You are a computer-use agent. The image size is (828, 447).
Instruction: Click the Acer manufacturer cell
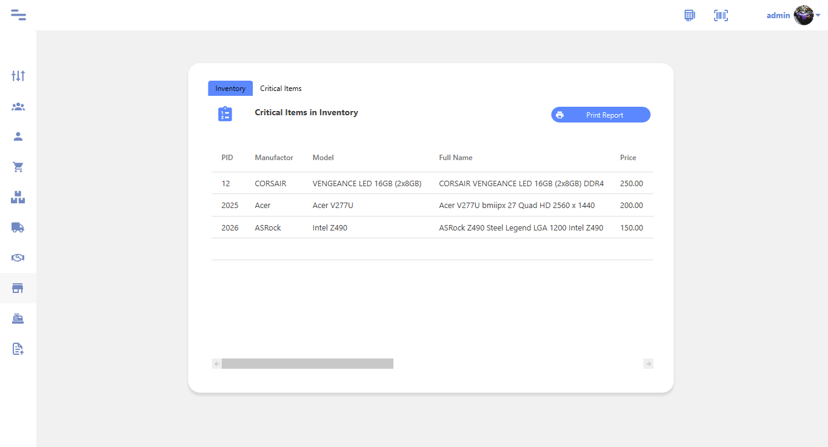262,206
